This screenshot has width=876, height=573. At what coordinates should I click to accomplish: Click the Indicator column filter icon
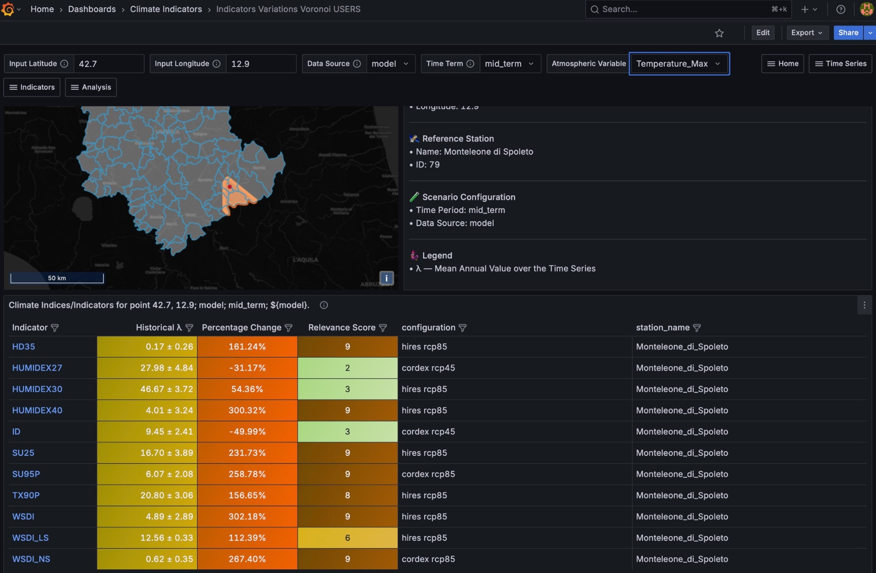point(55,328)
